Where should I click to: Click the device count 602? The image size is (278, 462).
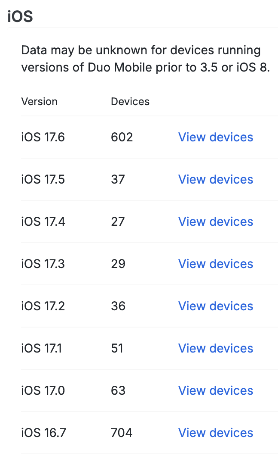[122, 137]
